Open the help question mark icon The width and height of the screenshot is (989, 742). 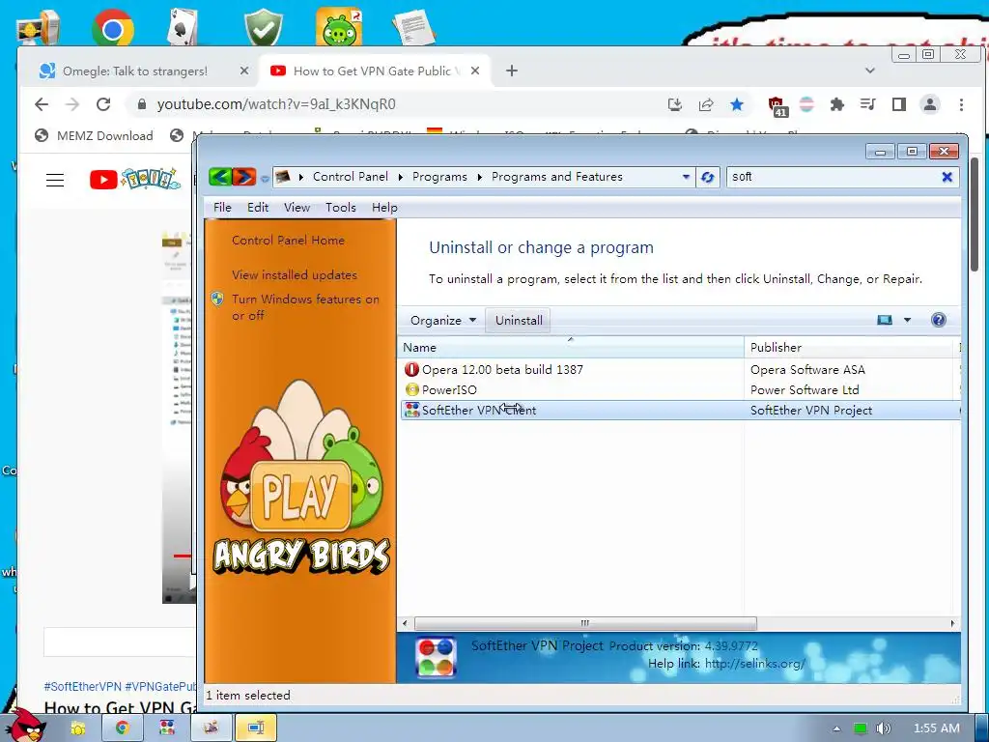(x=939, y=320)
